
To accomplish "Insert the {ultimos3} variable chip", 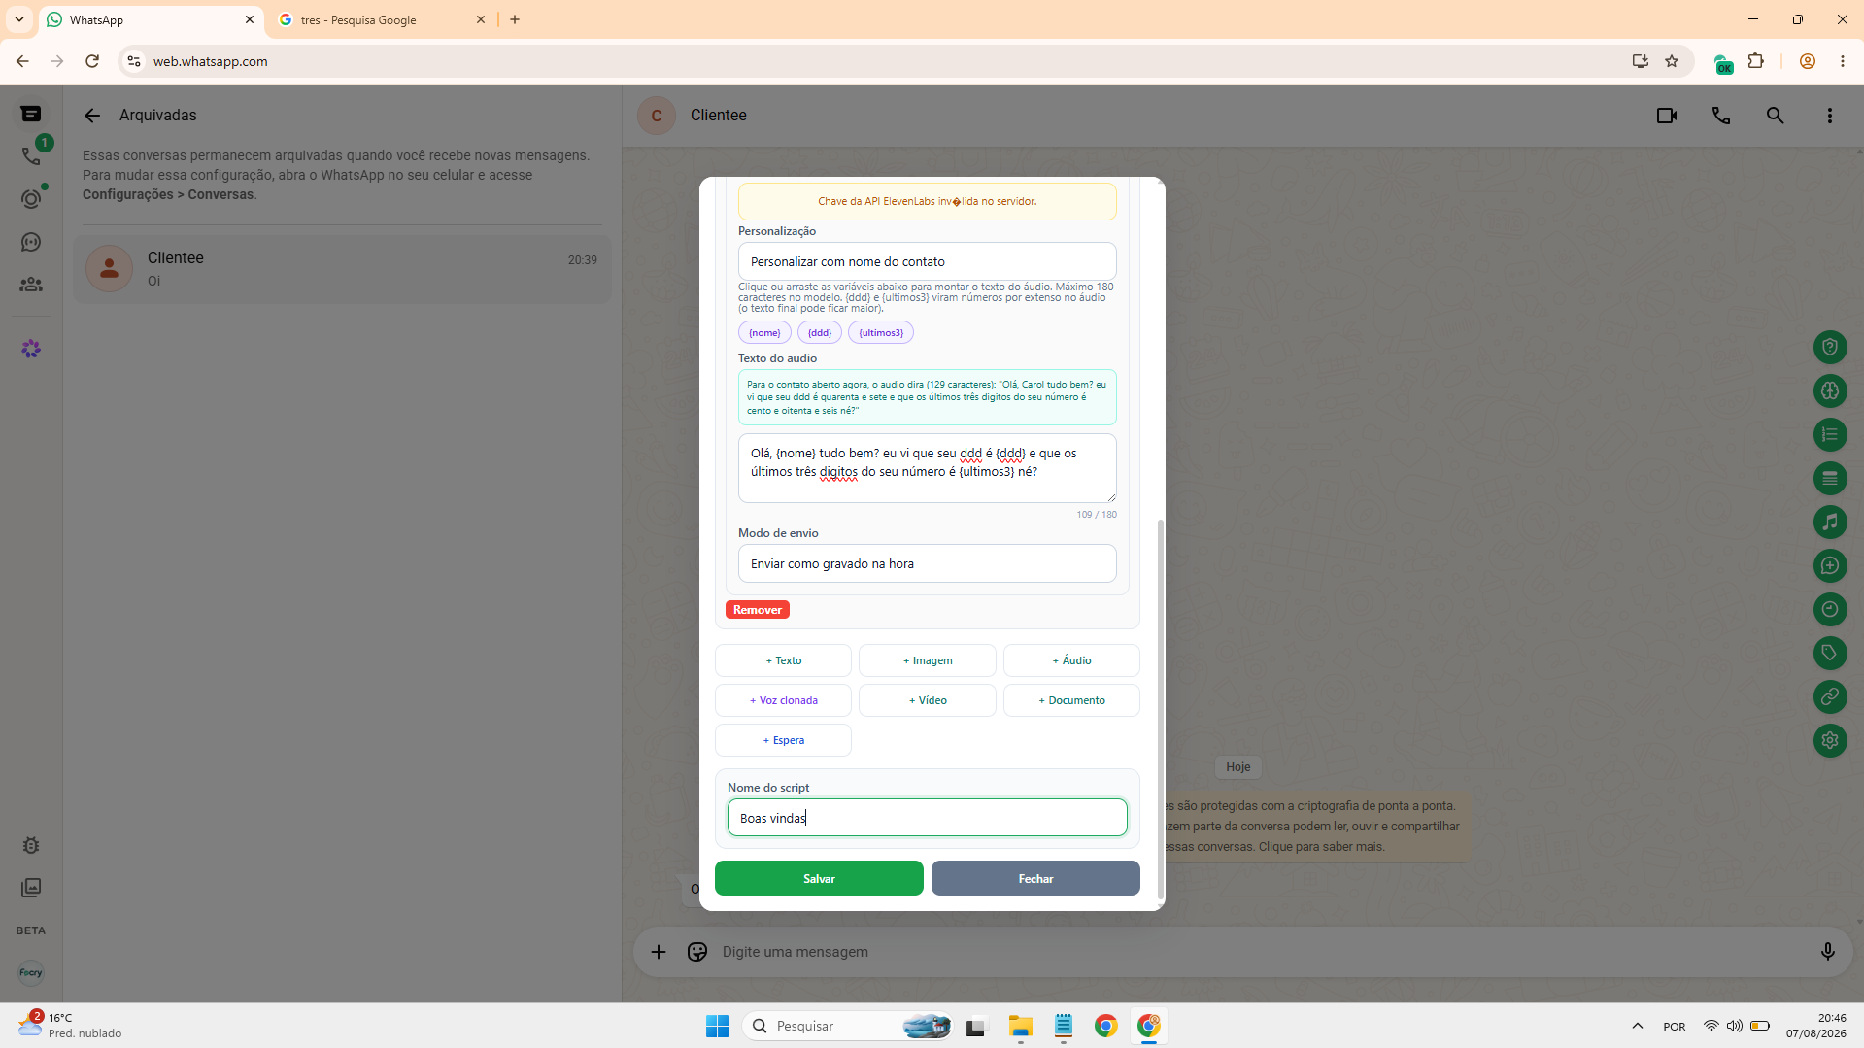I will tap(881, 332).
